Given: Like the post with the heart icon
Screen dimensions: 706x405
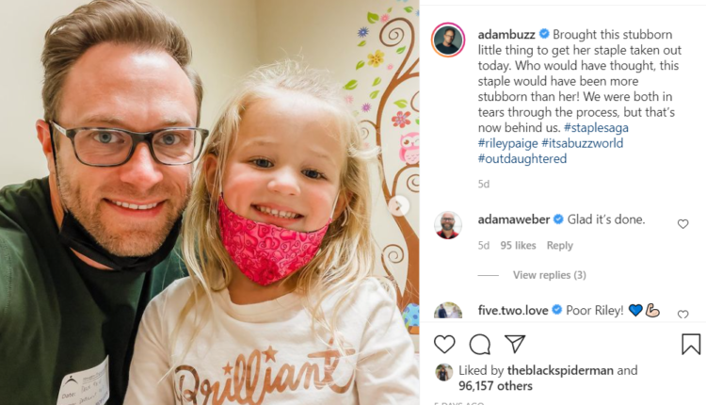Looking at the screenshot, I should pyautogui.click(x=444, y=345).
